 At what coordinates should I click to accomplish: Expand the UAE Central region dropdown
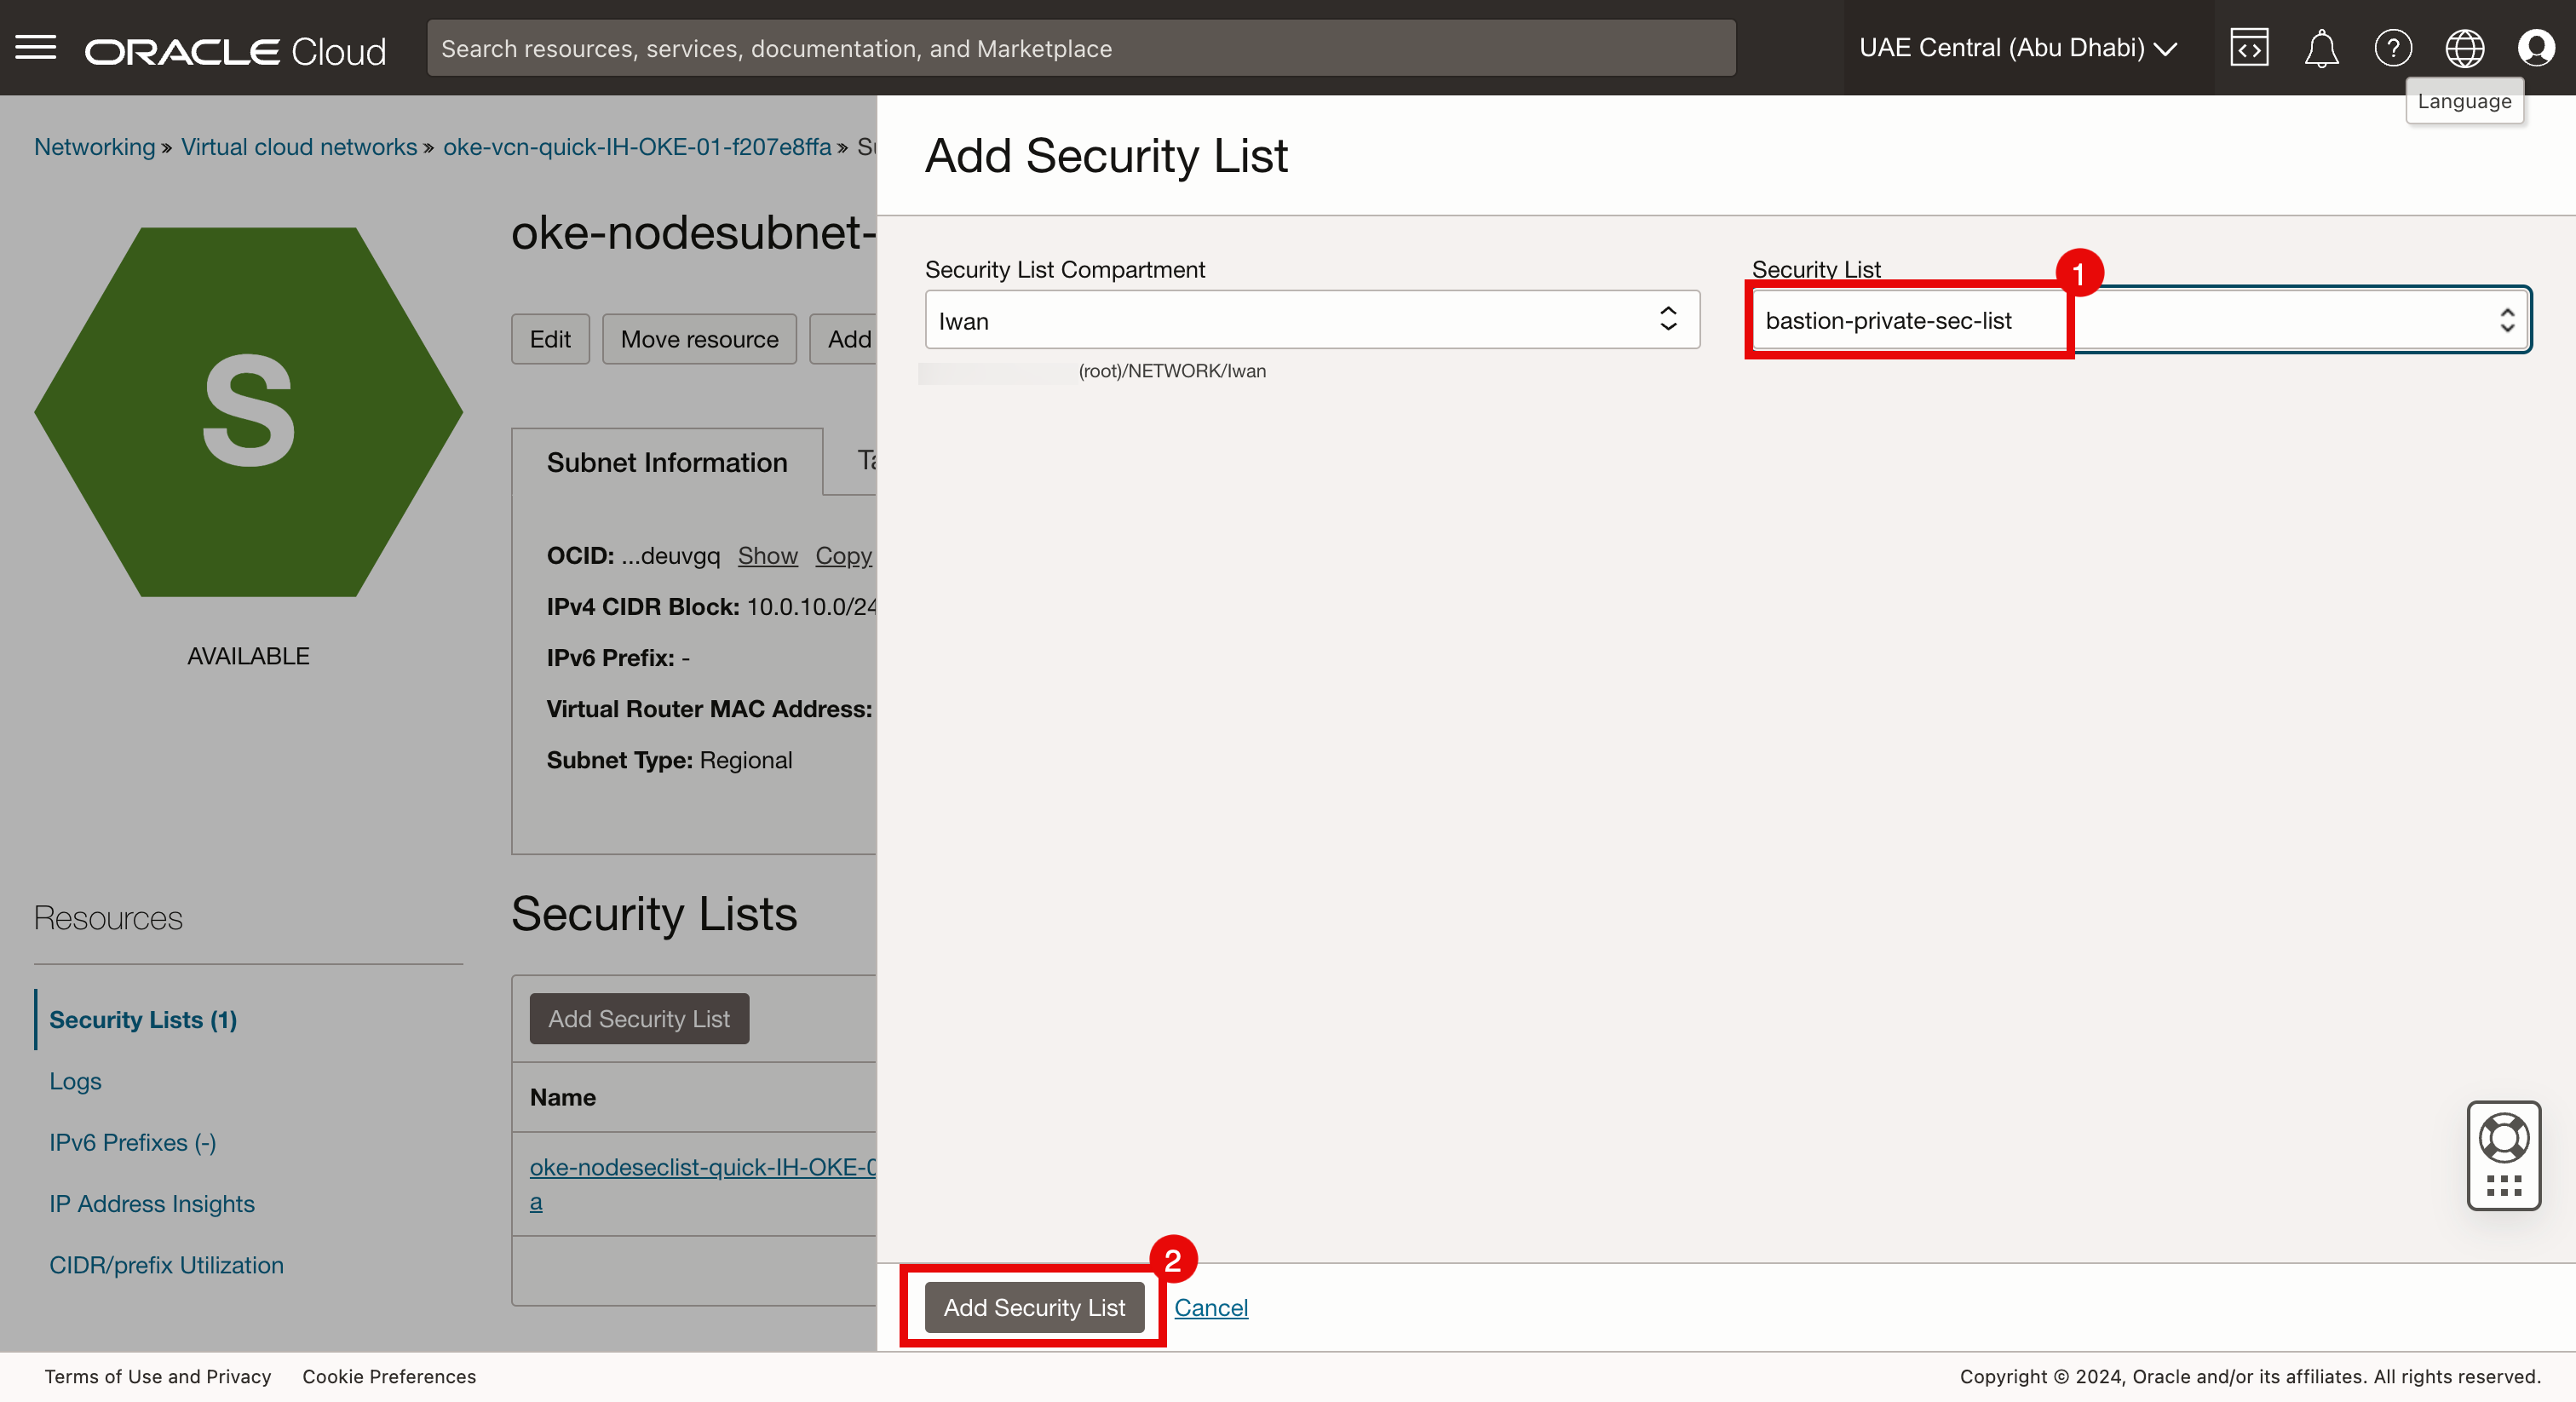(2018, 47)
